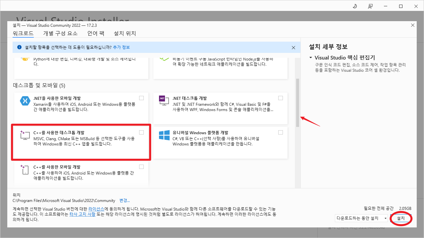
Task: Click the workloads list scrollbar thumb
Action: point(297,103)
